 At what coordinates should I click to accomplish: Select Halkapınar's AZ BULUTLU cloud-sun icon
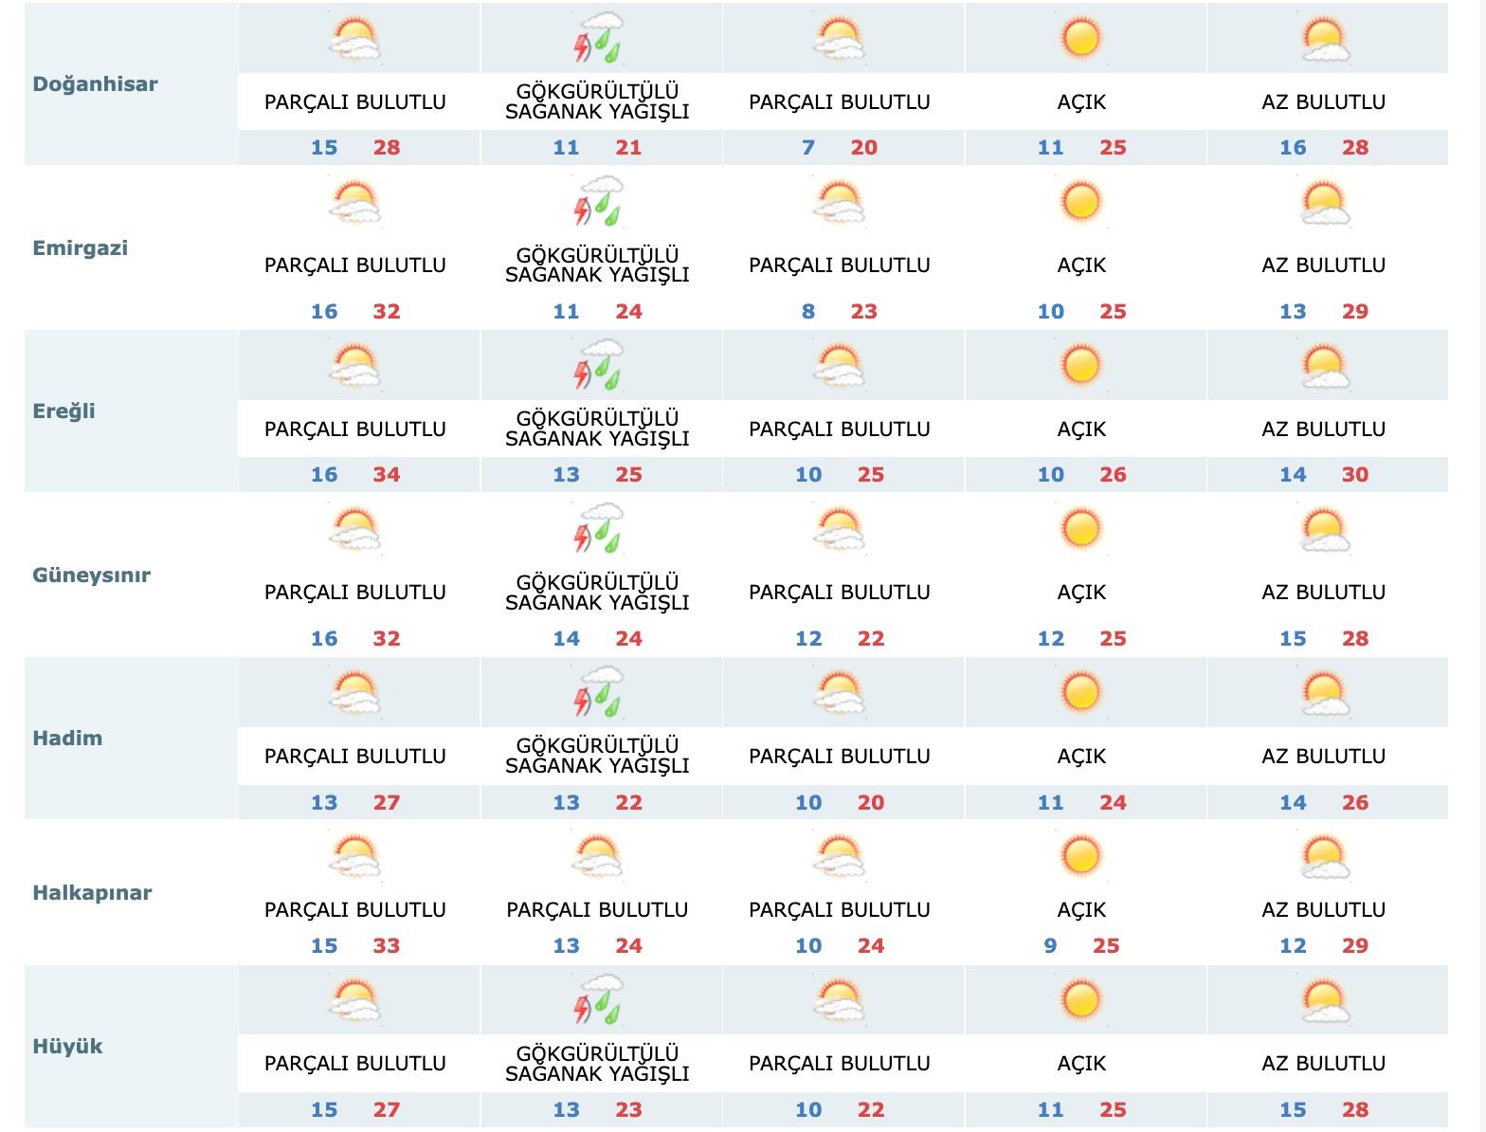(x=1324, y=857)
